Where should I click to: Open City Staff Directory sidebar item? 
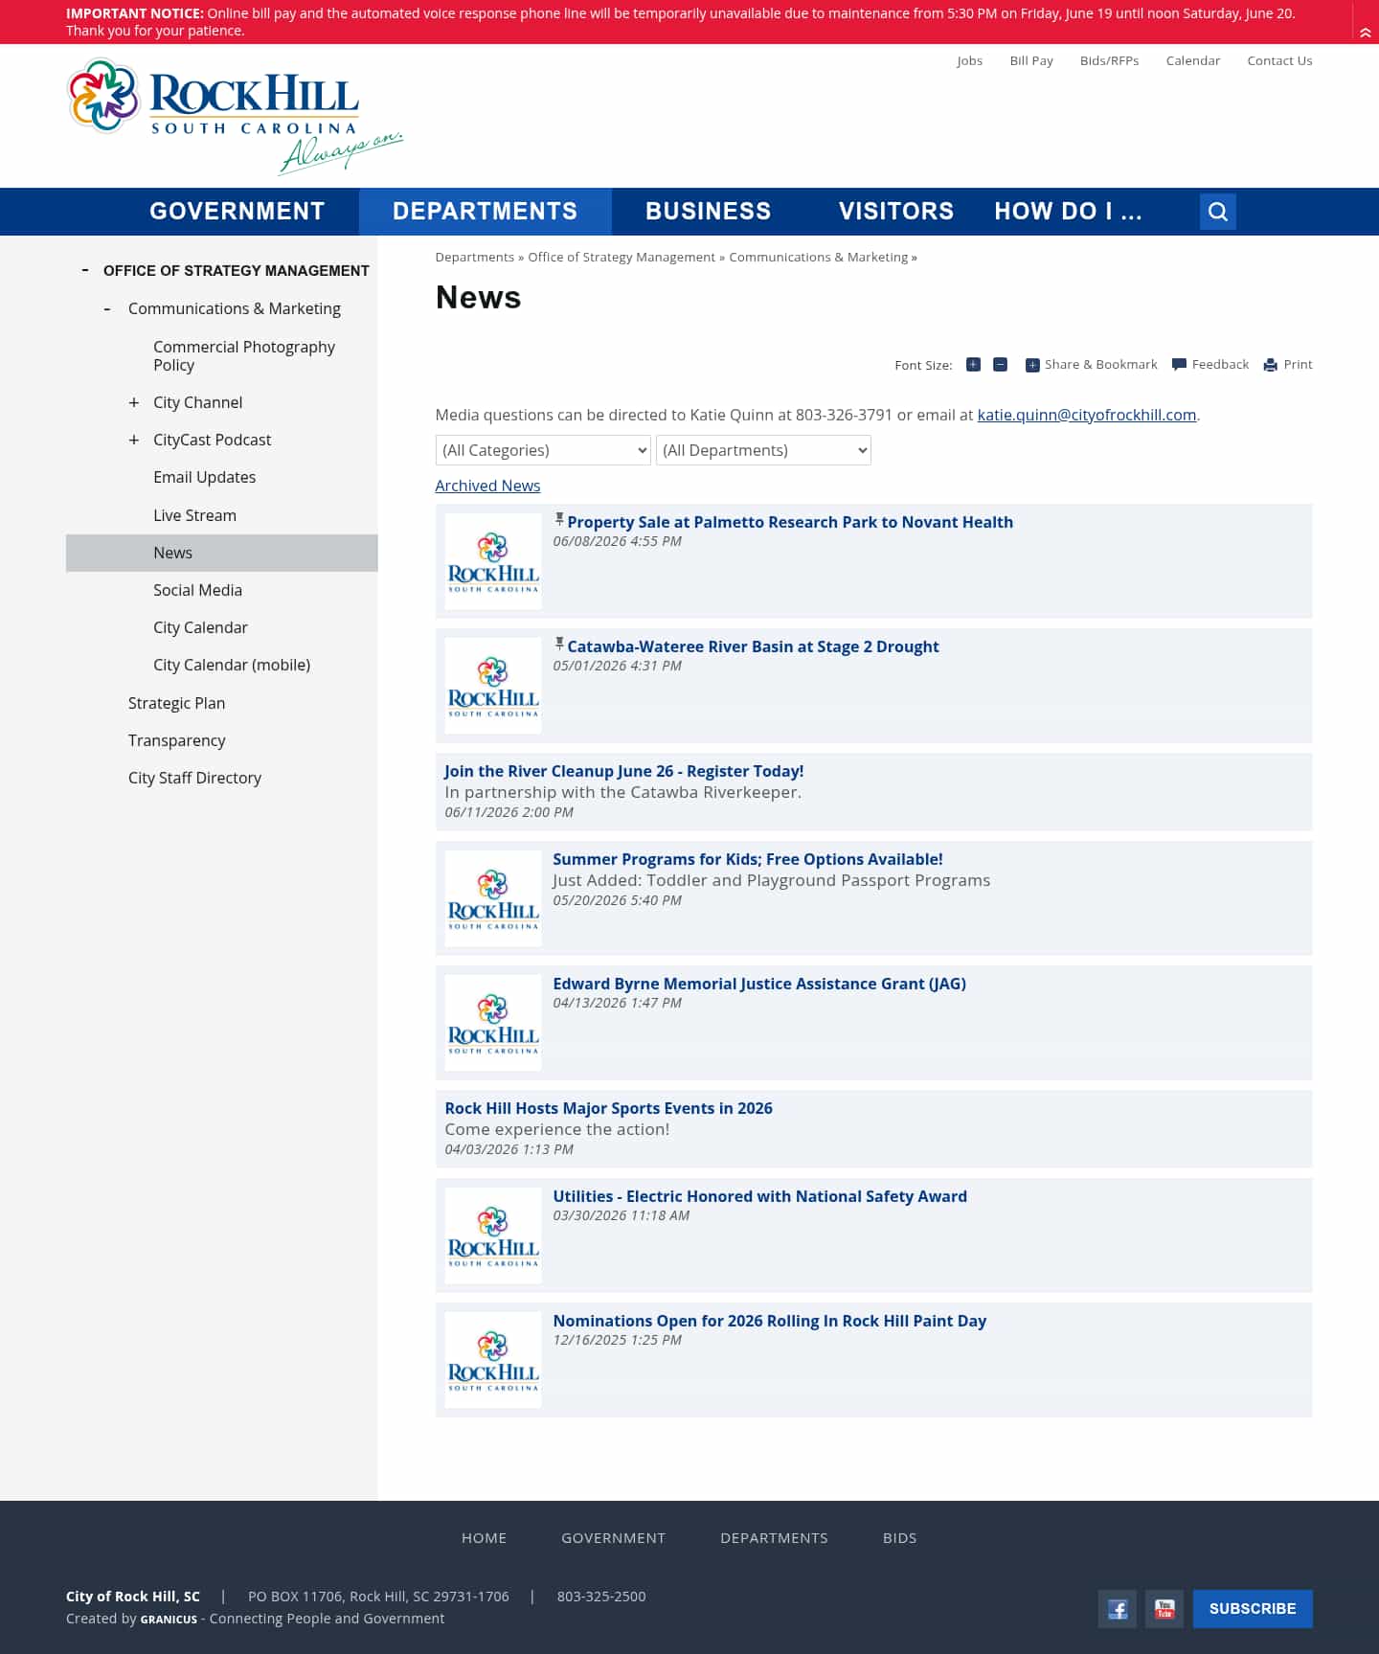click(194, 778)
